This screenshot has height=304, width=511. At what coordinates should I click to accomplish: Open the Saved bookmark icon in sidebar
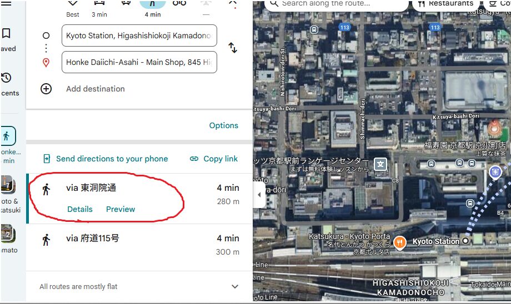[x=6, y=33]
